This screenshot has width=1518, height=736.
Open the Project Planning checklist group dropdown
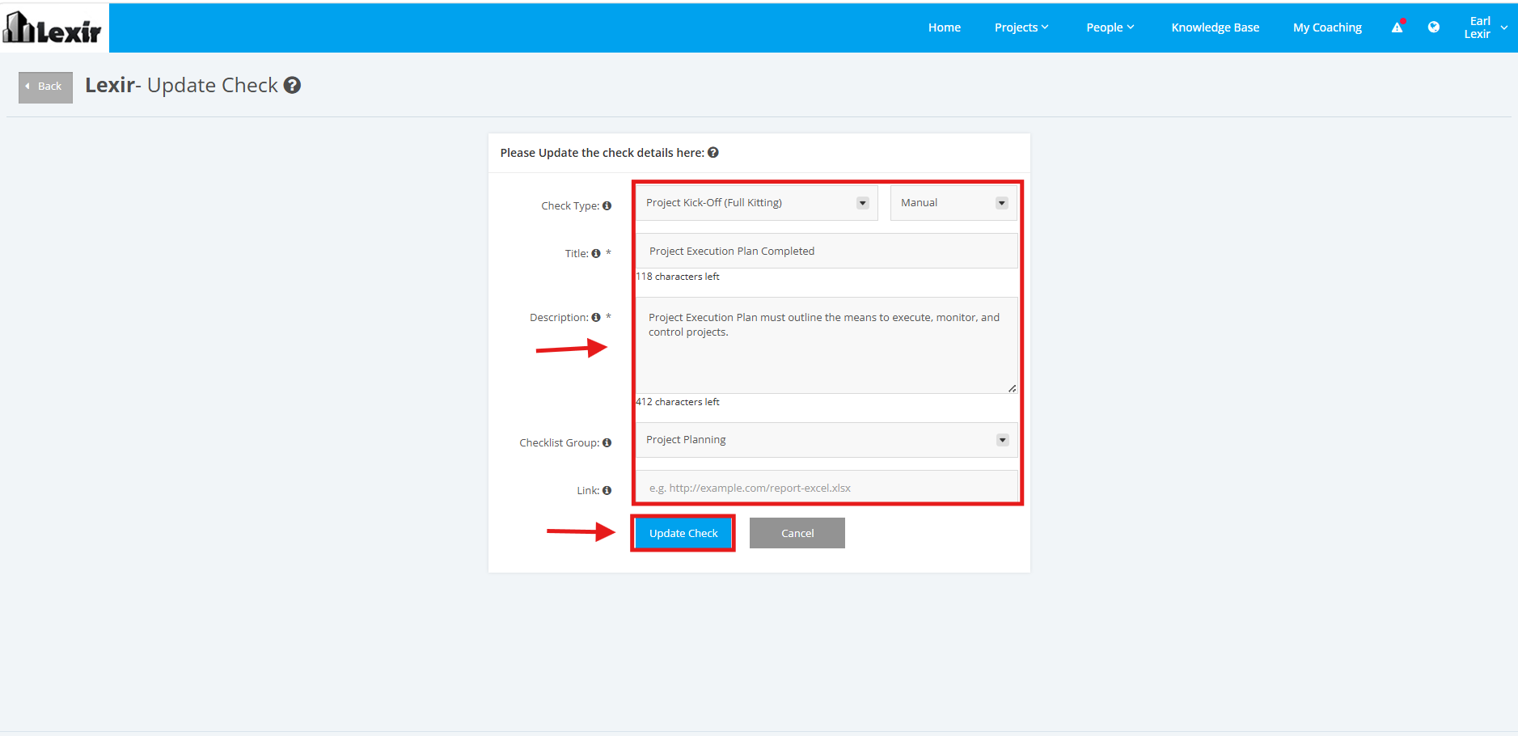[x=827, y=440]
